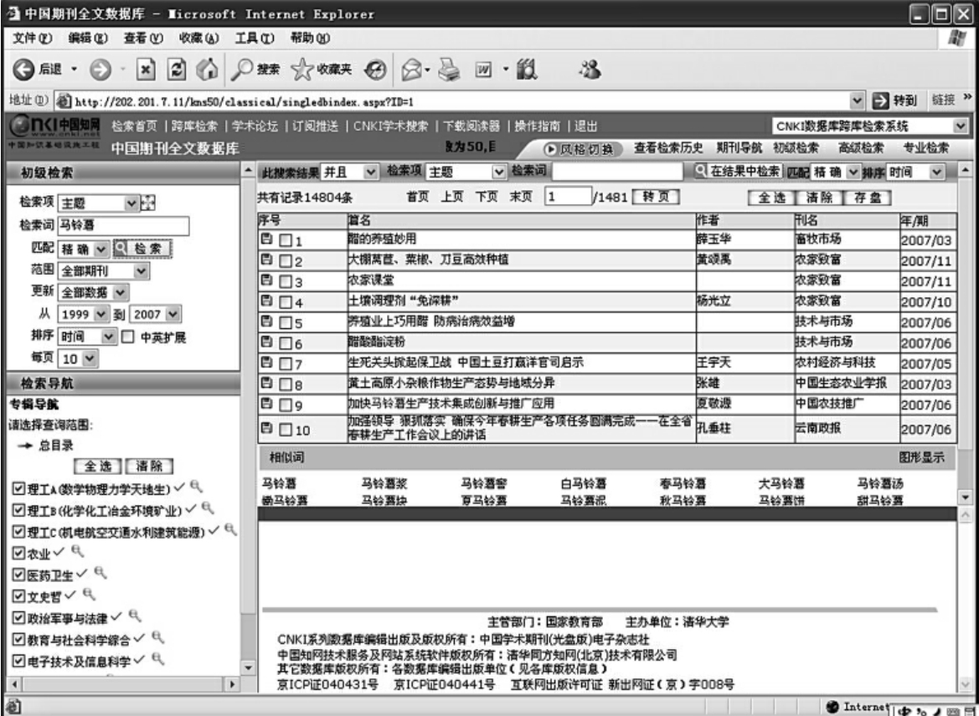Viewport: 979px width, 716px height.
Task: Click the page number input field
Action: pos(568,197)
